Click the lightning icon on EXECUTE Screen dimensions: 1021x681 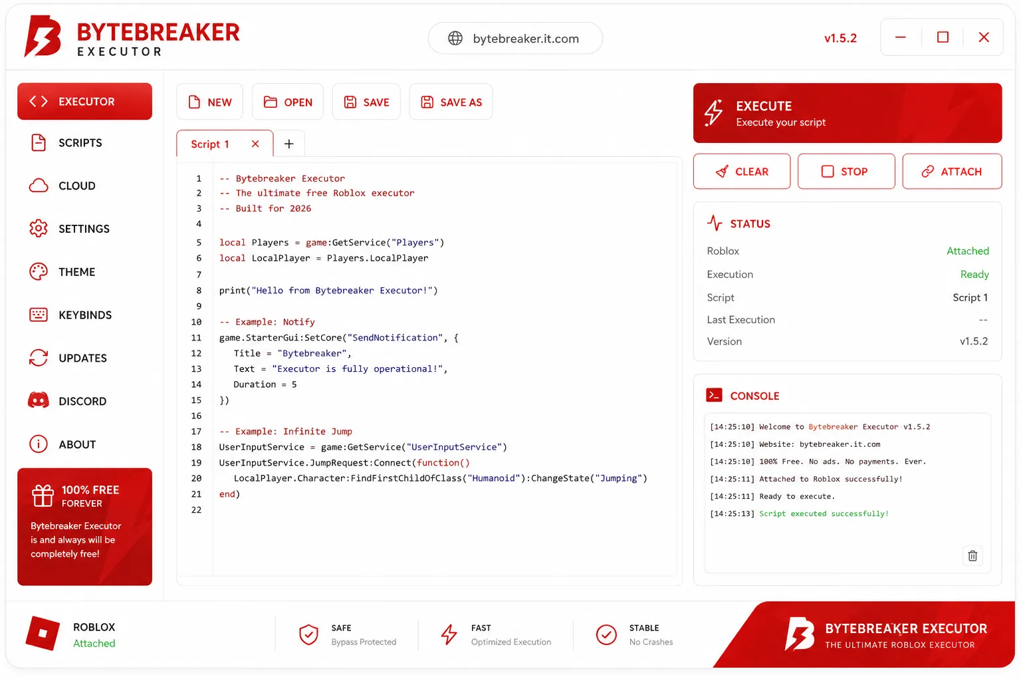coord(714,113)
